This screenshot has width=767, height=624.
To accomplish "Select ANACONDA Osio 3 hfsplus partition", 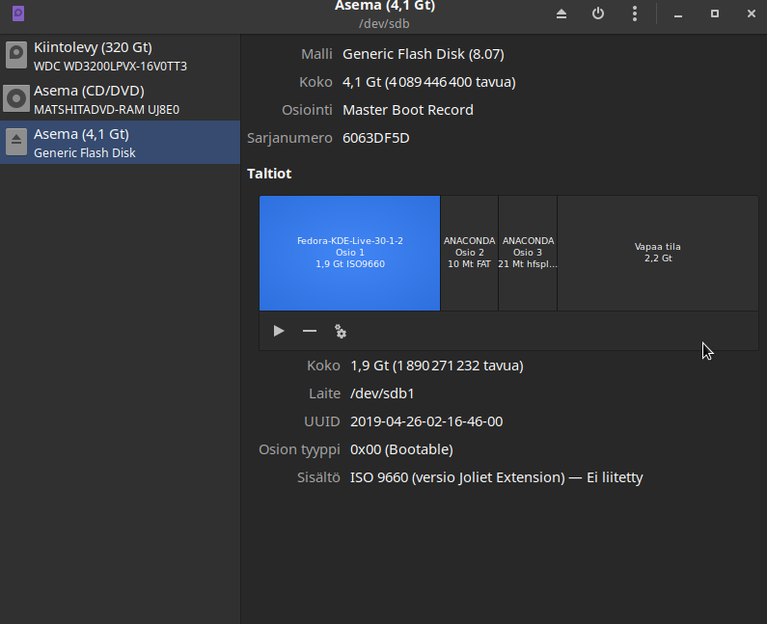I will [528, 253].
